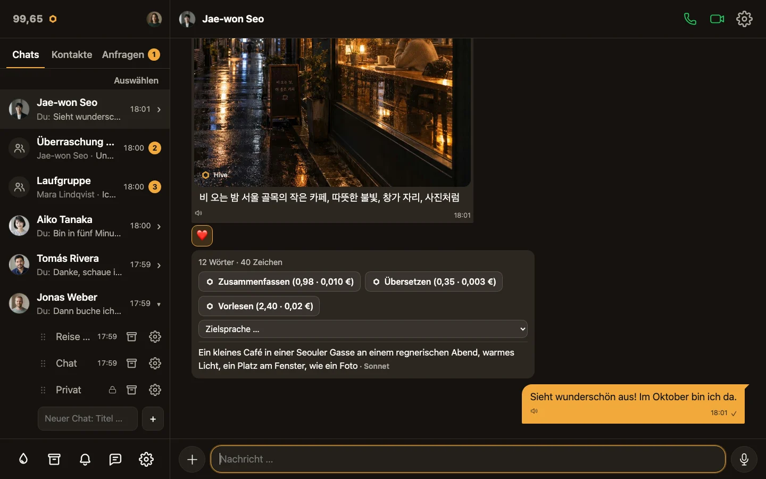Archive the Reise sub-chat
The height and width of the screenshot is (479, 766).
coord(132,336)
